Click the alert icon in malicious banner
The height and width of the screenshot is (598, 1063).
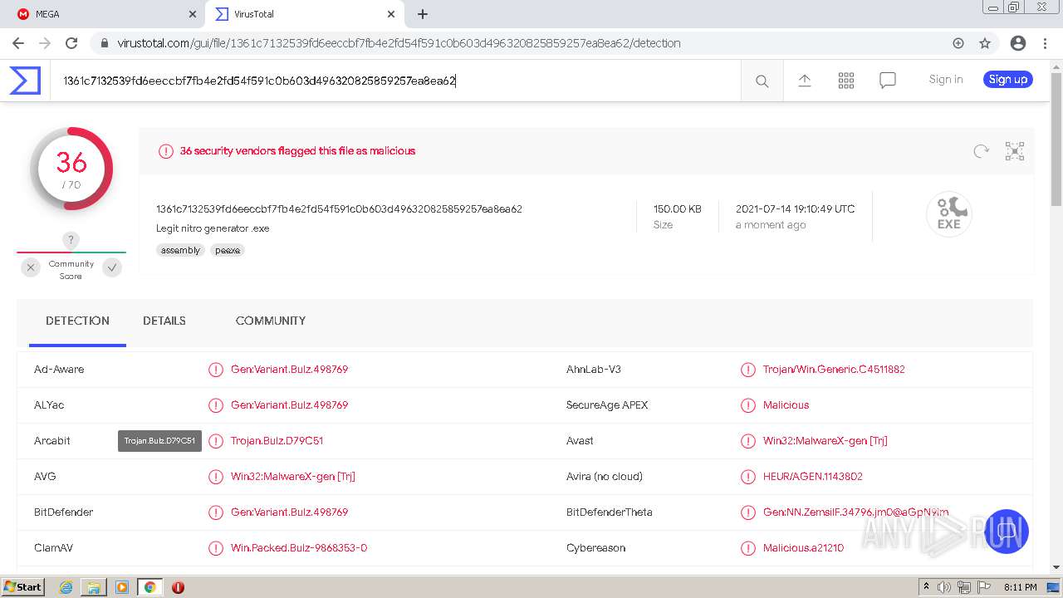(x=166, y=151)
